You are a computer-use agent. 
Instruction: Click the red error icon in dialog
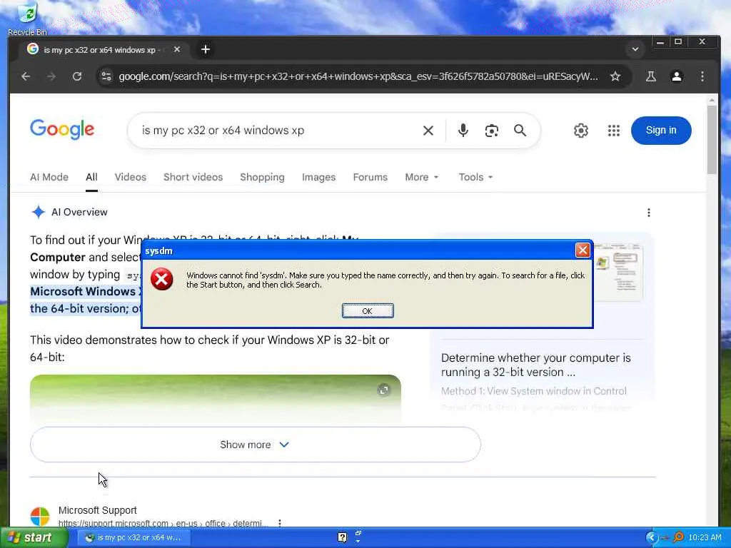162,279
